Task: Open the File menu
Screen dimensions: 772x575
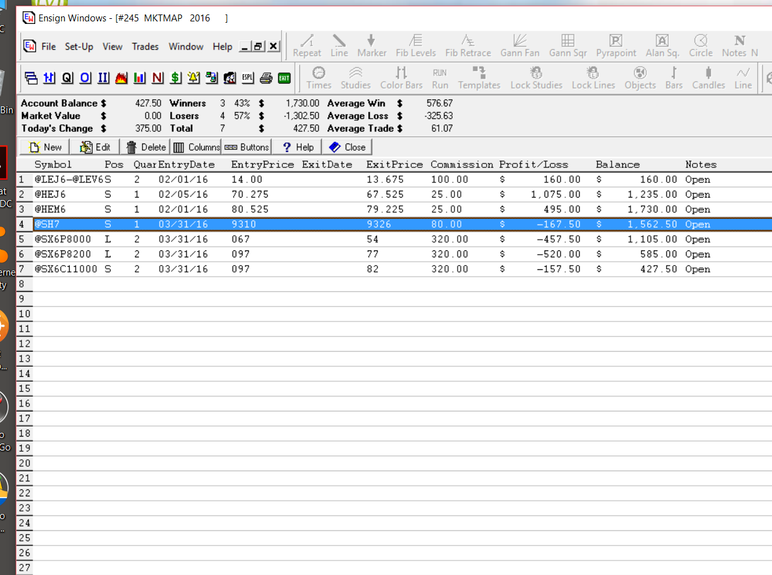Action: [48, 47]
